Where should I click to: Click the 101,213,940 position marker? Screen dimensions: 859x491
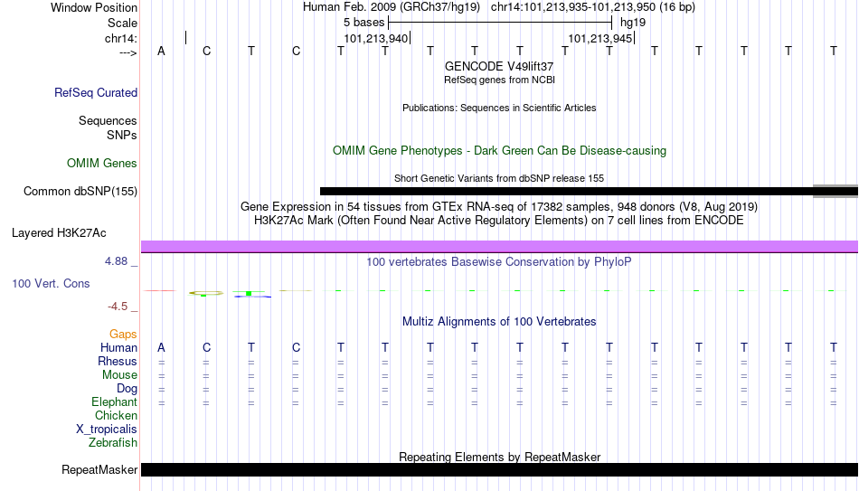376,38
